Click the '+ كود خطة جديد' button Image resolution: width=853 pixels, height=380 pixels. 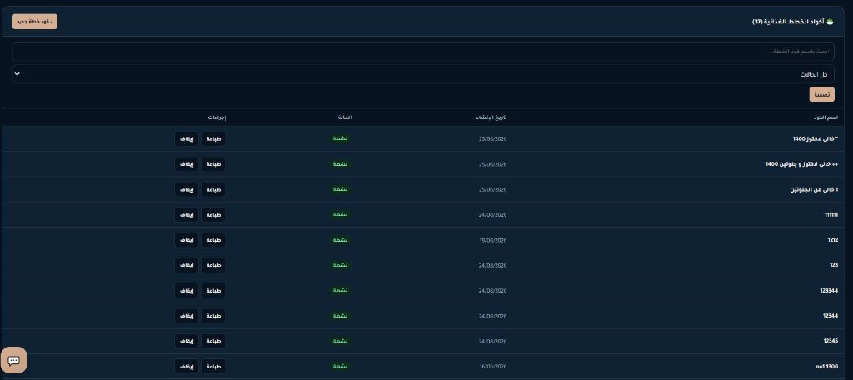pyautogui.click(x=35, y=21)
